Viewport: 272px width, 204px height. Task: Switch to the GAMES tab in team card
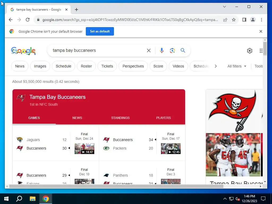(x=34, y=118)
